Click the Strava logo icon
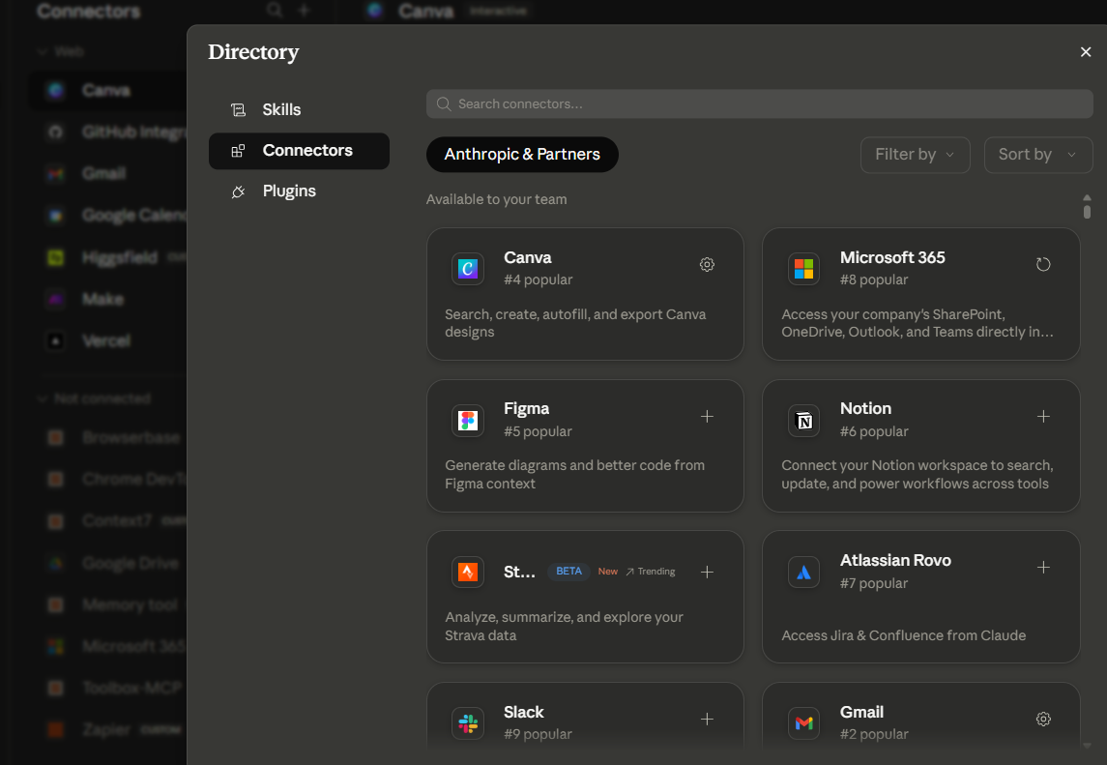 (467, 572)
